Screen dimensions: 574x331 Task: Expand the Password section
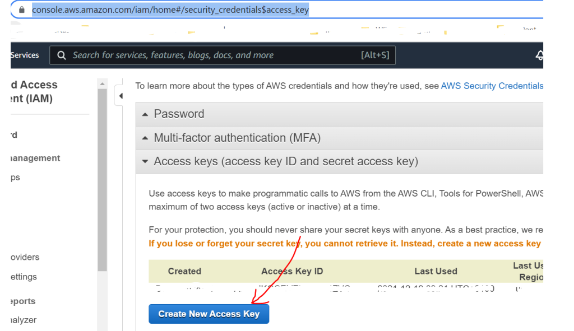[x=179, y=114]
